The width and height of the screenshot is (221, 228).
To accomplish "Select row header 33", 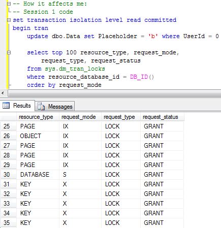I will point(8,204).
